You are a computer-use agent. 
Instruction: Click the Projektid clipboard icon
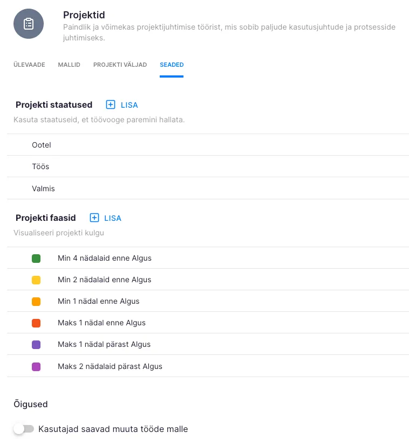point(29,24)
